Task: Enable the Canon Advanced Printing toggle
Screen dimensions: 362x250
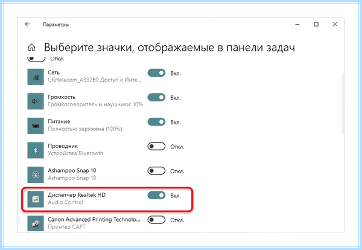Action: point(156,220)
